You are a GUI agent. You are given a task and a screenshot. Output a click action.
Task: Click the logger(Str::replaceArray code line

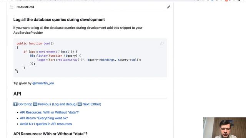click(x=89, y=60)
